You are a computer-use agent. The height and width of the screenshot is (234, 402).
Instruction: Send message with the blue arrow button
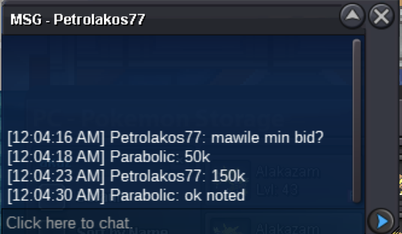(381, 221)
